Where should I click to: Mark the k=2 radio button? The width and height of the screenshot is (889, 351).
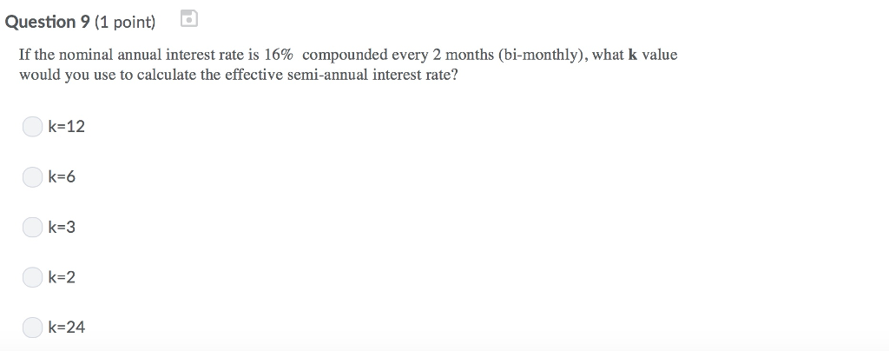(32, 277)
